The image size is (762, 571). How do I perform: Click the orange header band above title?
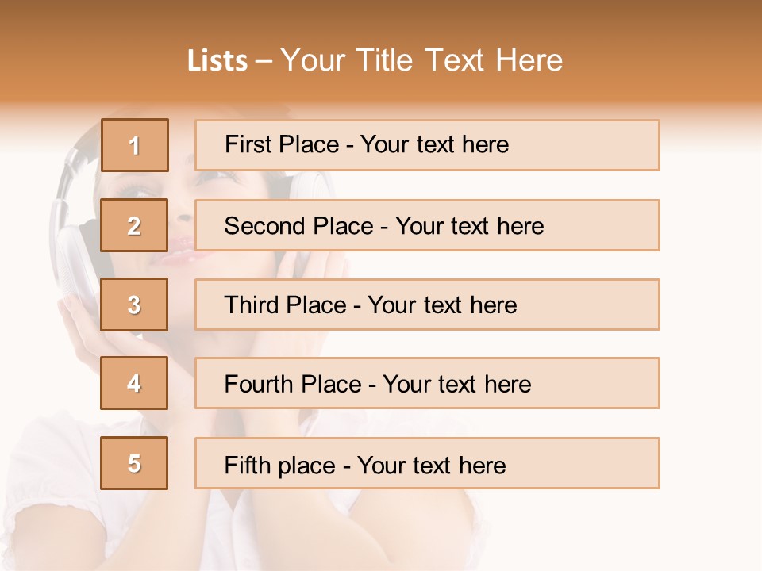pyautogui.click(x=381, y=20)
